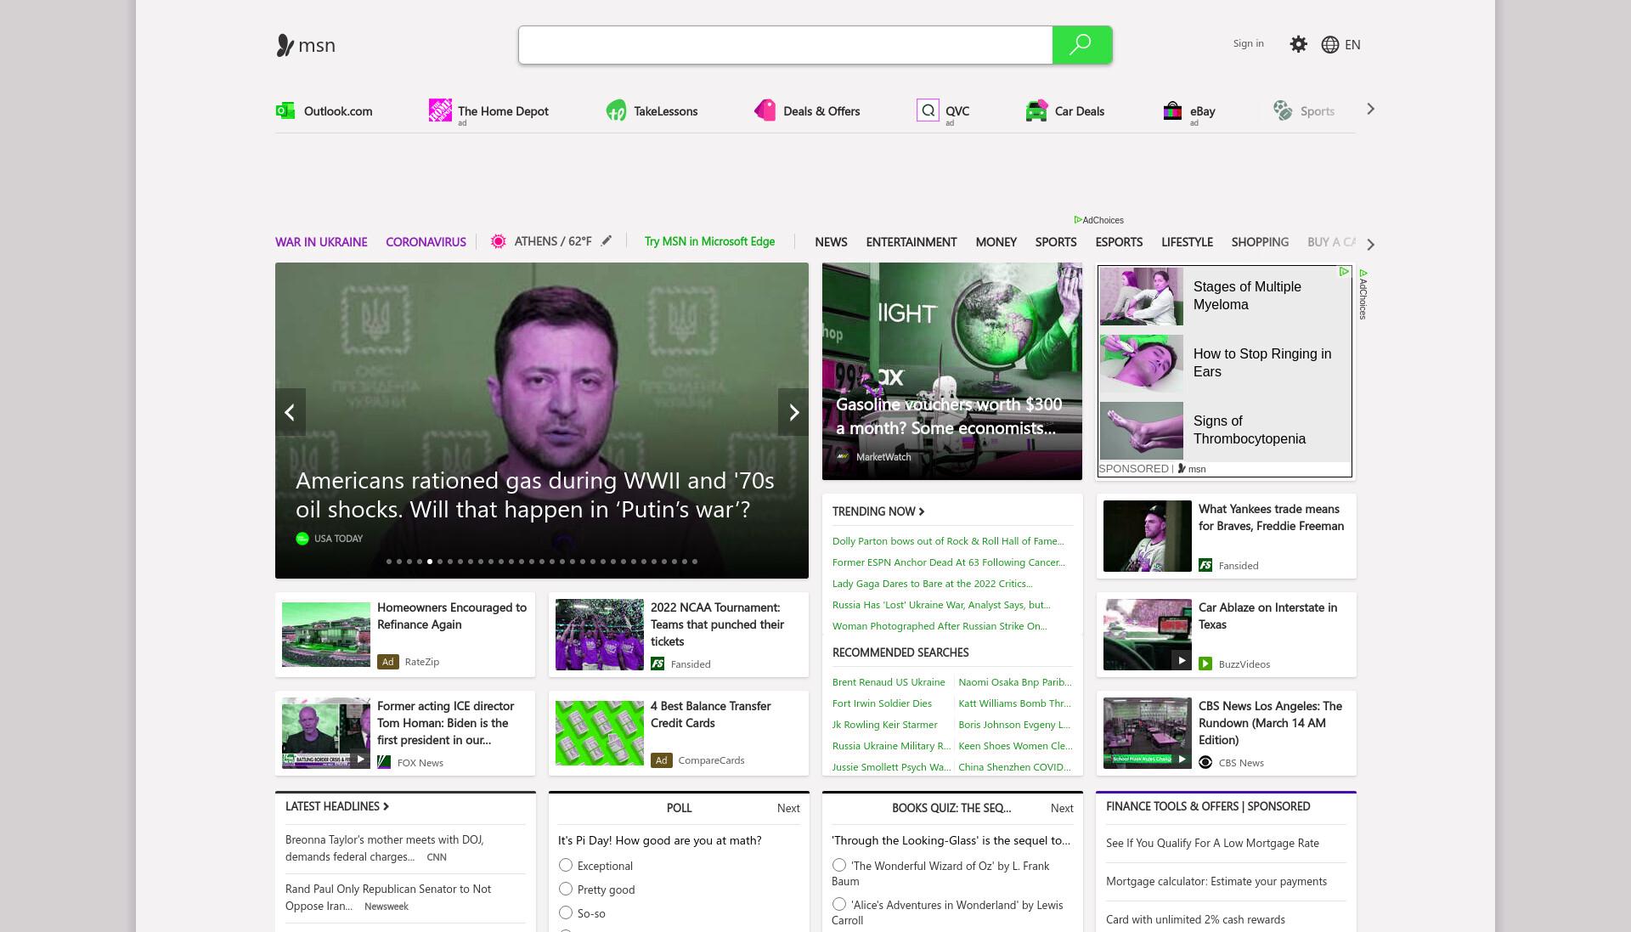The height and width of the screenshot is (932, 1631).
Task: Open the SPORTS section tab
Action: point(1056,241)
